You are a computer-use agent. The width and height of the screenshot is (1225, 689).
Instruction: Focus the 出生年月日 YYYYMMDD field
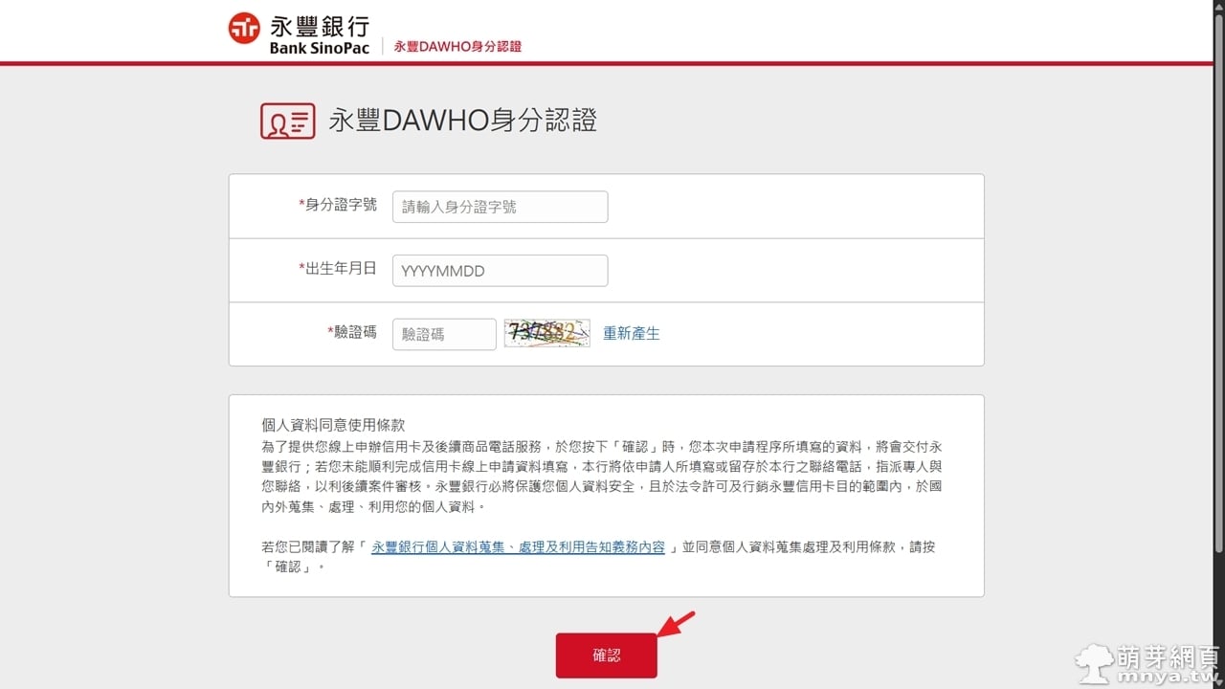(500, 271)
